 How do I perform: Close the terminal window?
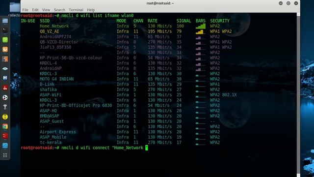(x=296, y=3)
